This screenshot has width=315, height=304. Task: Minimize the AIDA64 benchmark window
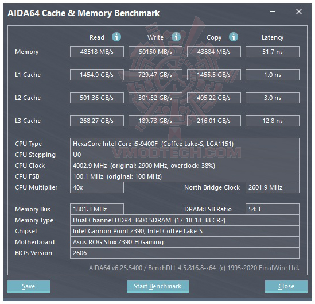point(273,12)
